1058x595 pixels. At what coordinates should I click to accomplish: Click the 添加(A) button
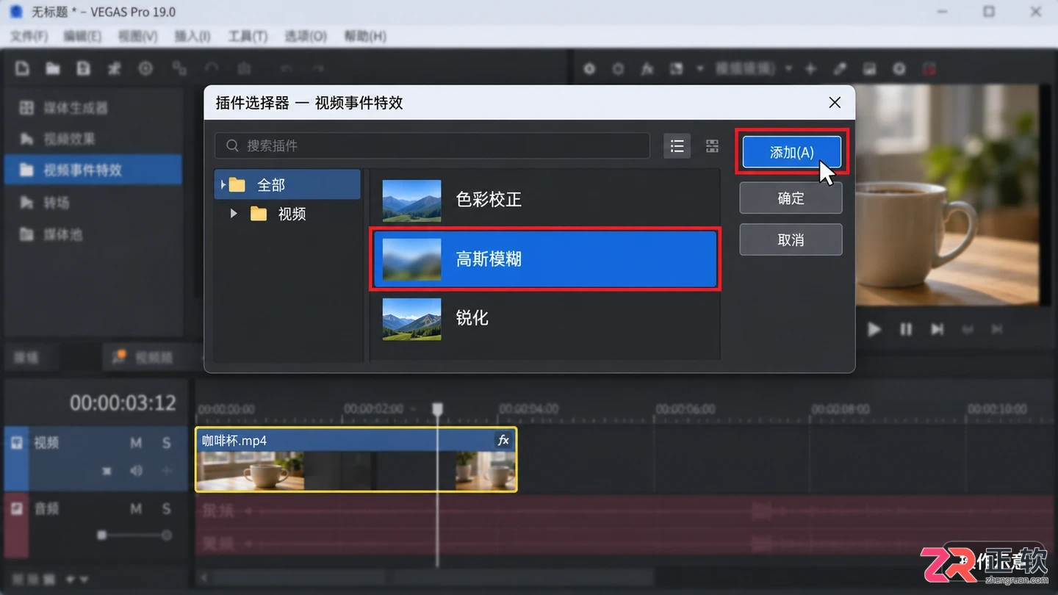791,152
